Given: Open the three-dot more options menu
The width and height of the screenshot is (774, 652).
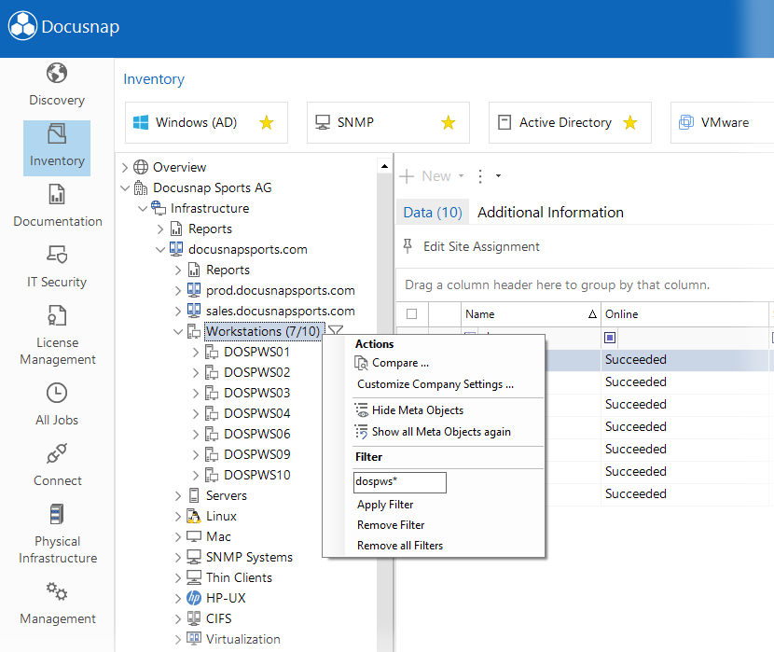Looking at the screenshot, I should click(480, 176).
